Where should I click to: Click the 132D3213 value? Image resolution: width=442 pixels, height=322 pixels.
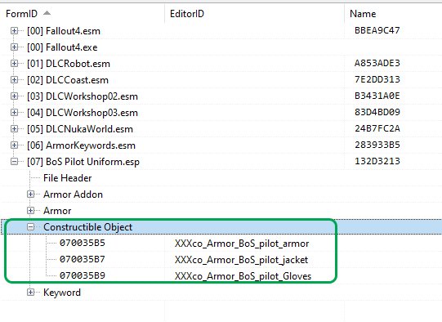(377, 161)
